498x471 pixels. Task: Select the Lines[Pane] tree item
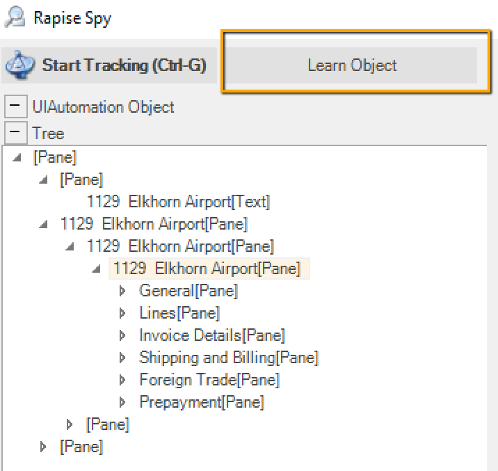point(179,313)
